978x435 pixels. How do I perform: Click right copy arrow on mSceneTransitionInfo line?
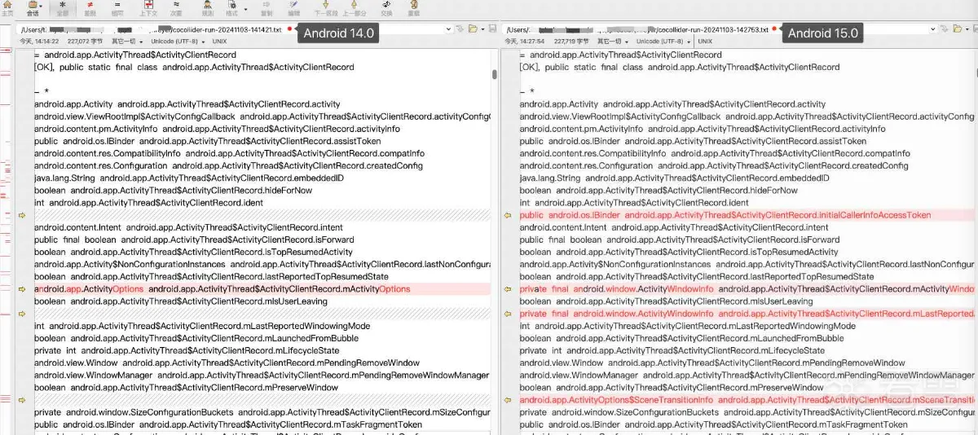point(508,400)
